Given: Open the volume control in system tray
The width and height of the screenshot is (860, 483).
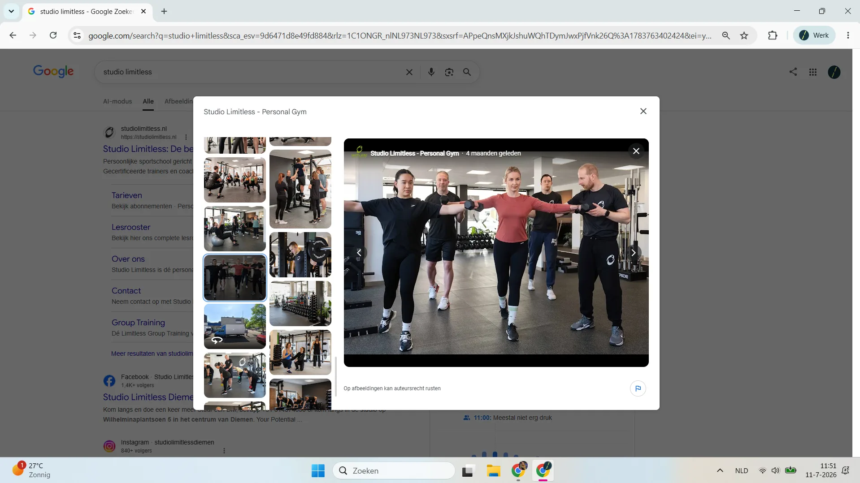Looking at the screenshot, I should pyautogui.click(x=775, y=470).
